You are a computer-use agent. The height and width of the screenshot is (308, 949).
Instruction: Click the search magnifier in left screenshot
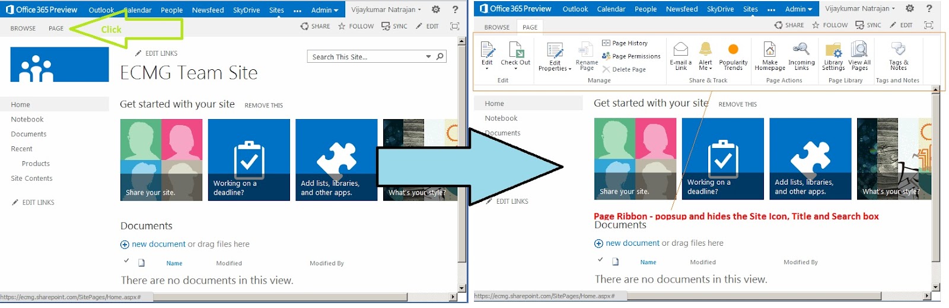coord(440,56)
